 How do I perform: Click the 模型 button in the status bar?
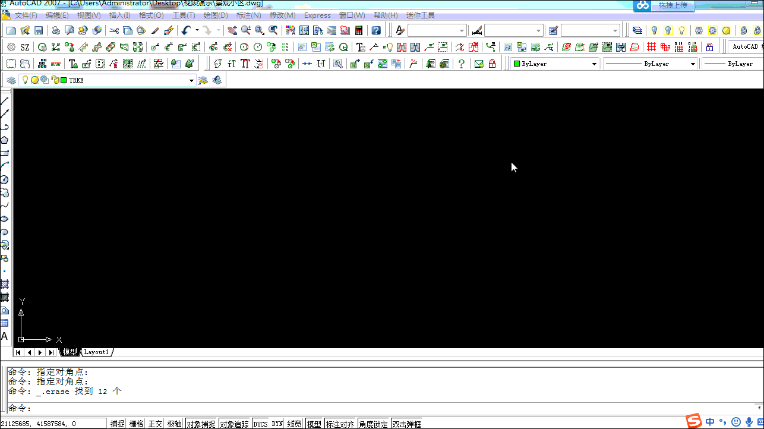(314, 424)
